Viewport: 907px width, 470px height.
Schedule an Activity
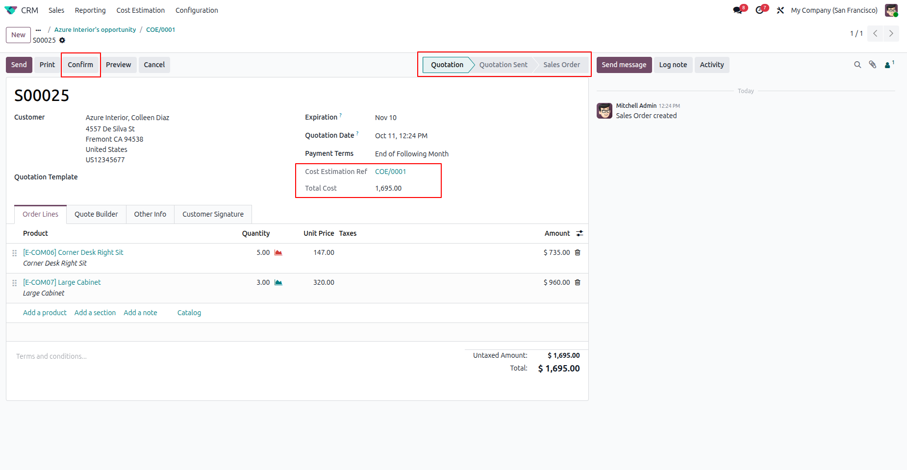tap(712, 65)
